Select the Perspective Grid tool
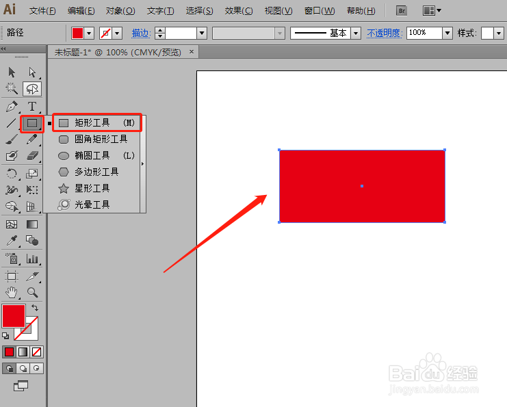This screenshot has width=507, height=407. click(32, 207)
